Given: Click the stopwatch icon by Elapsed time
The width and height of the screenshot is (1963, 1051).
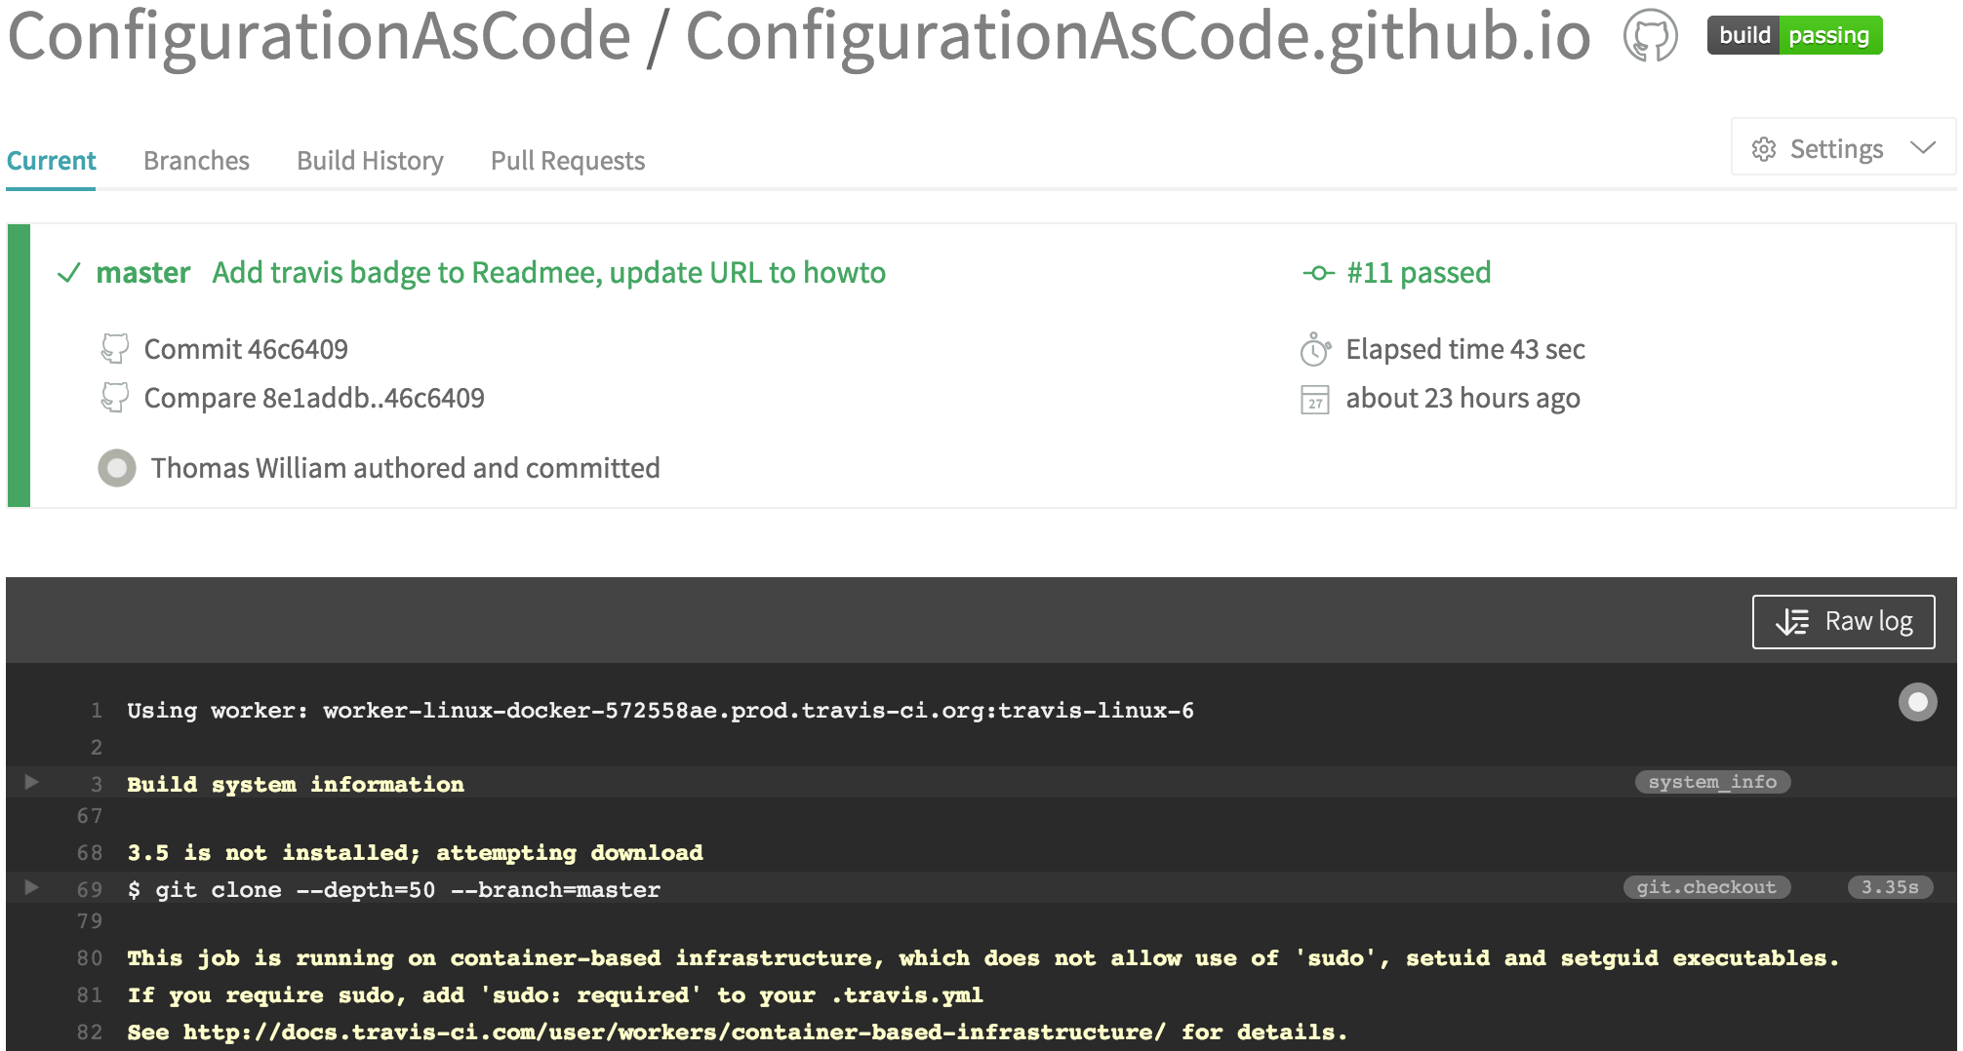Looking at the screenshot, I should pyautogui.click(x=1315, y=349).
